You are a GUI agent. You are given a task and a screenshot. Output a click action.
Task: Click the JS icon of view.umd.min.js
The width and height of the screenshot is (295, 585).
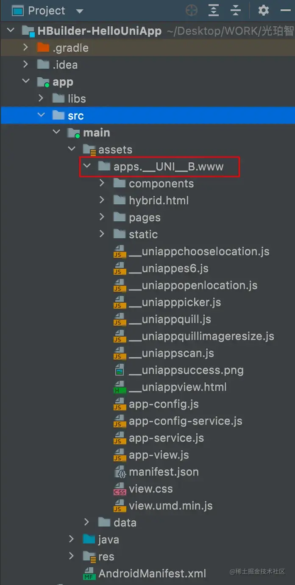[x=120, y=506]
